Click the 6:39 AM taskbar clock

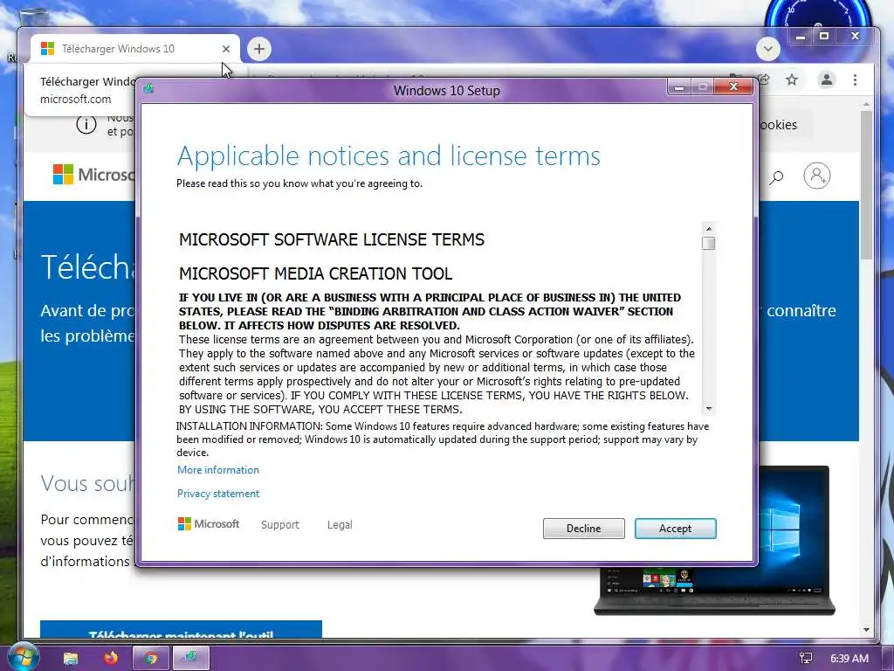click(x=849, y=658)
